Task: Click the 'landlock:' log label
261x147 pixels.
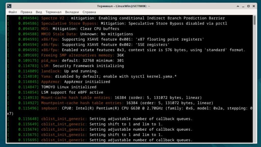Action: tap(51, 71)
